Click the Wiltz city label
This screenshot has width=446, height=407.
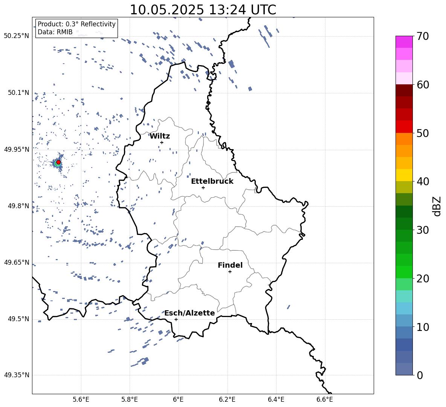[x=160, y=136]
